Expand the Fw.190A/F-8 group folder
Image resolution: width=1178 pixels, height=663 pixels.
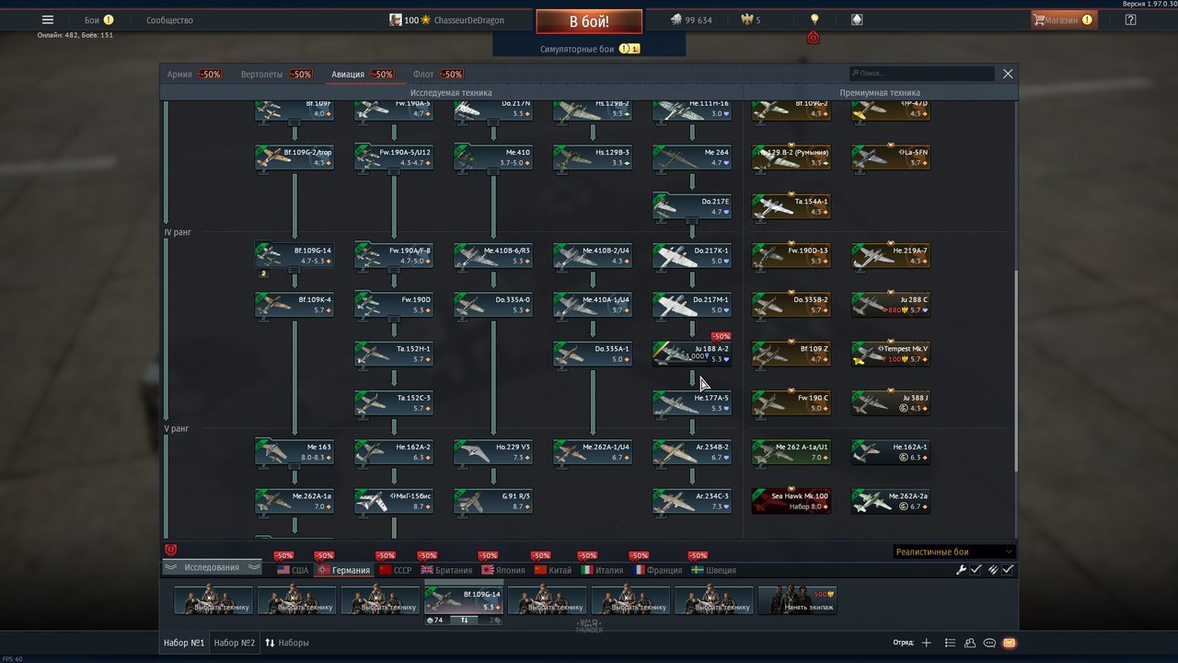[394, 271]
